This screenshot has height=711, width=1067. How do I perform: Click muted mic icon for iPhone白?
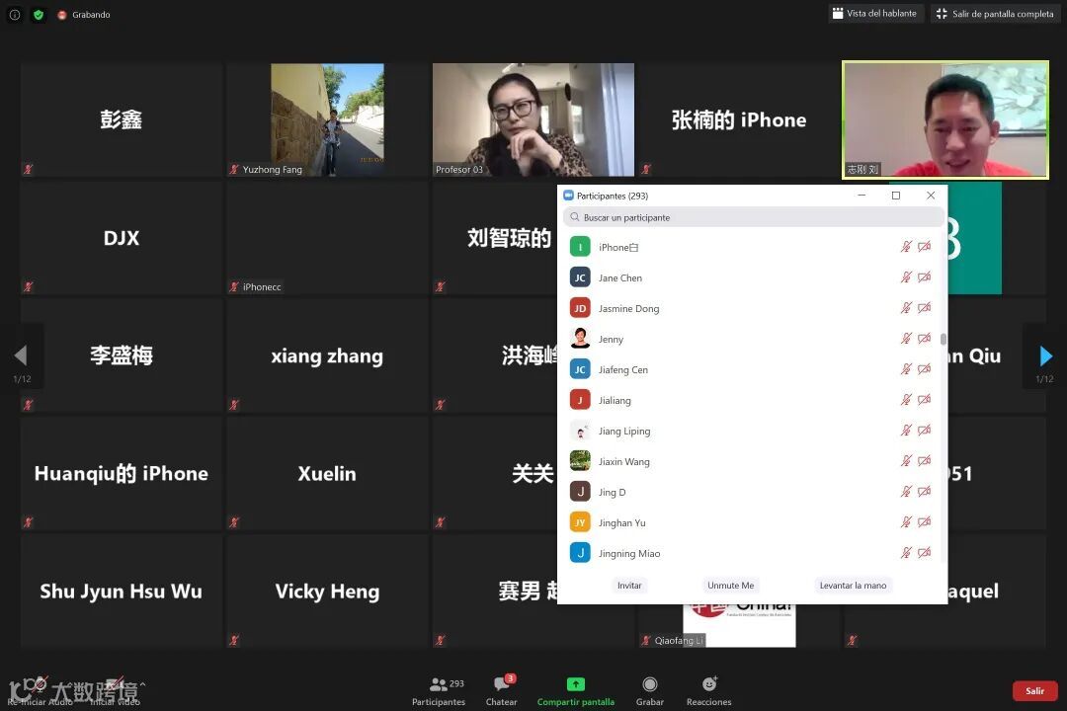click(906, 247)
